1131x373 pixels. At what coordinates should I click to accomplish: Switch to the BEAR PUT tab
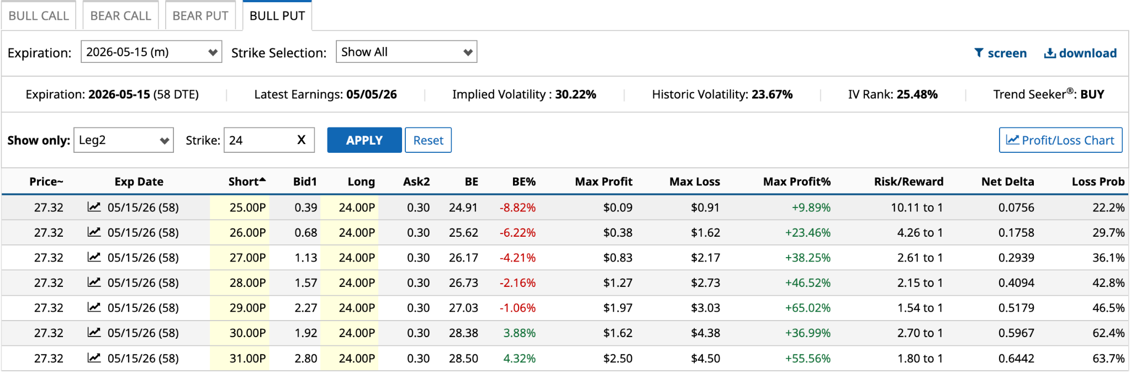[200, 16]
